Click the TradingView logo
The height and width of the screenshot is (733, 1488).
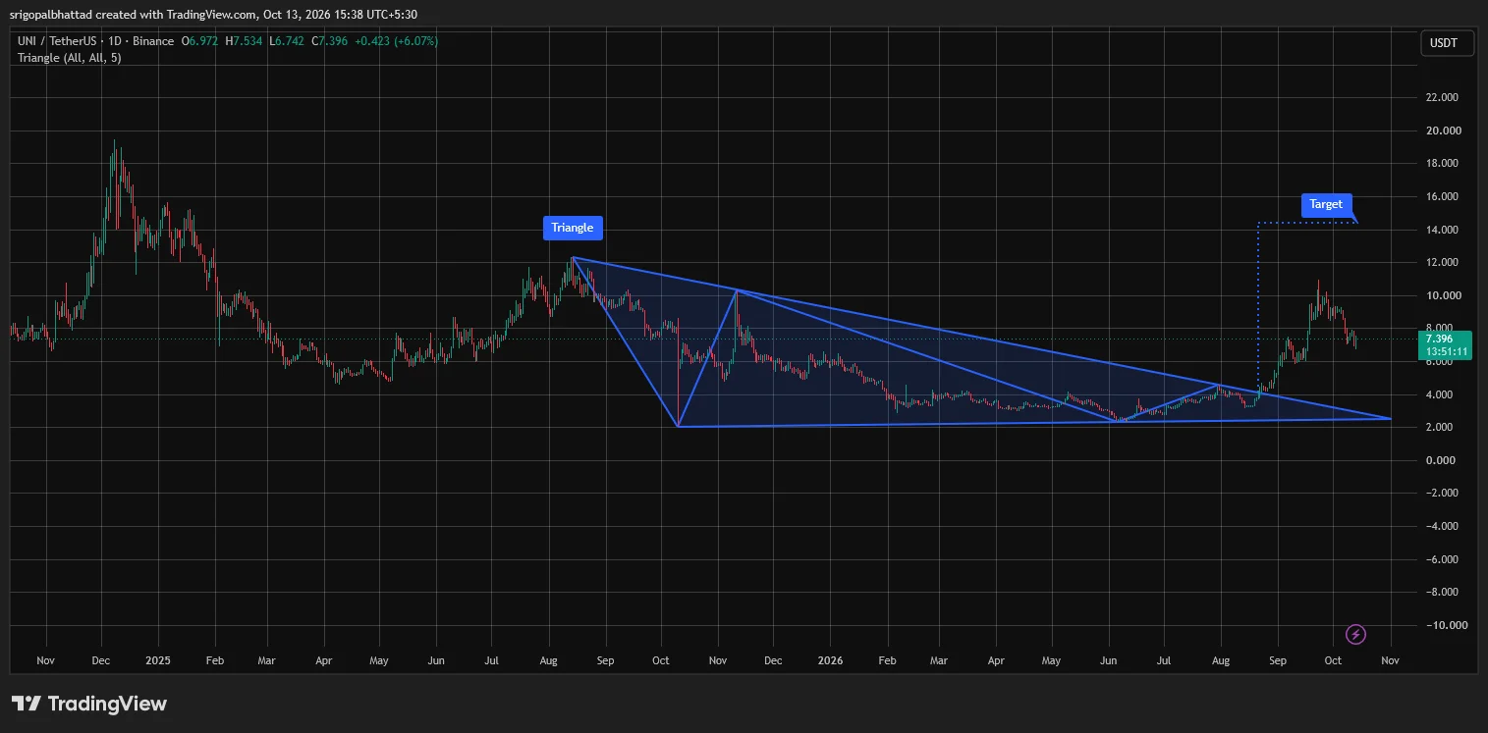point(89,704)
